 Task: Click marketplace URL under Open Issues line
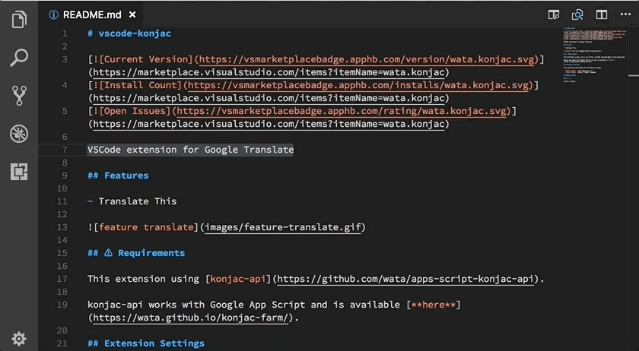point(269,124)
